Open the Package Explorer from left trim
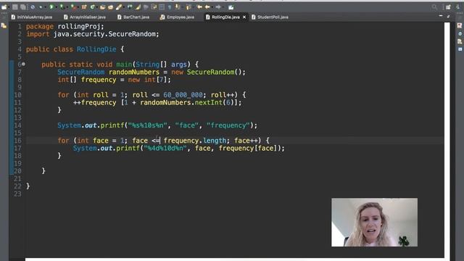464x261 pixels. pyautogui.click(x=4, y=26)
